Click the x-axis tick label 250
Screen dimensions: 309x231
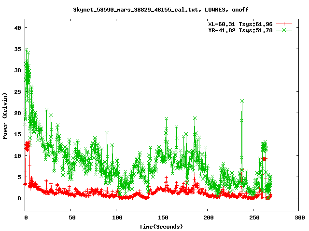click(x=254, y=218)
